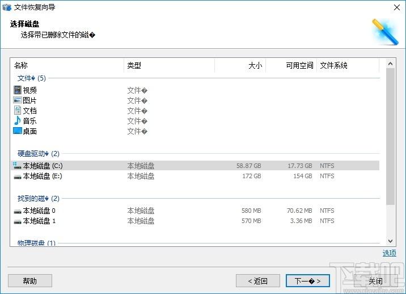
Task: Open the 选项 link
Action: [x=390, y=253]
